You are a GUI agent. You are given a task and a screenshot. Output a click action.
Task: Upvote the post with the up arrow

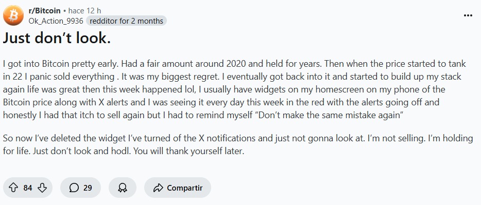coord(13,188)
